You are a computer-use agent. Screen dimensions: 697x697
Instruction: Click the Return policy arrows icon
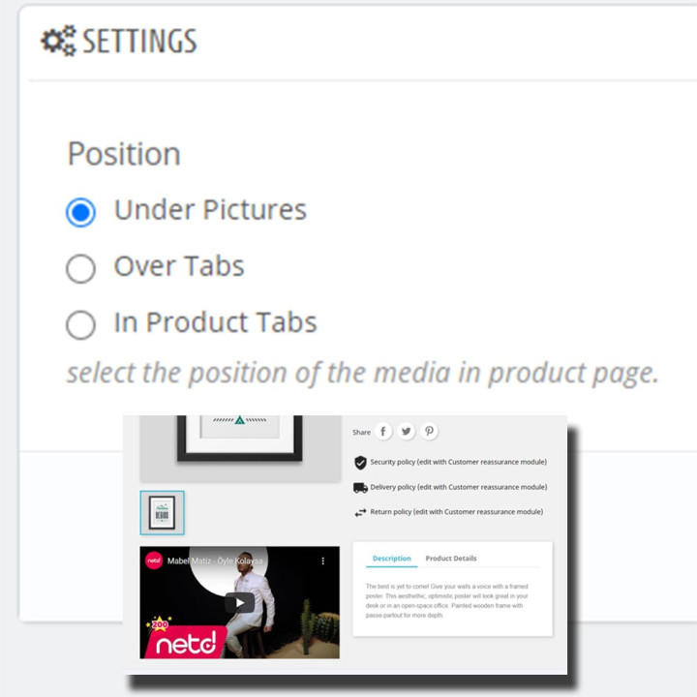[x=360, y=512]
